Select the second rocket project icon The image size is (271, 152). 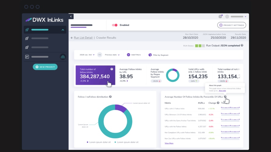27,38
